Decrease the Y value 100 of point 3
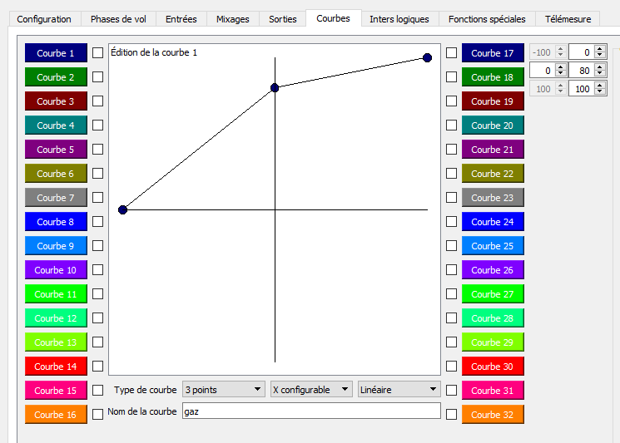This screenshot has width=620, height=443. (600, 91)
